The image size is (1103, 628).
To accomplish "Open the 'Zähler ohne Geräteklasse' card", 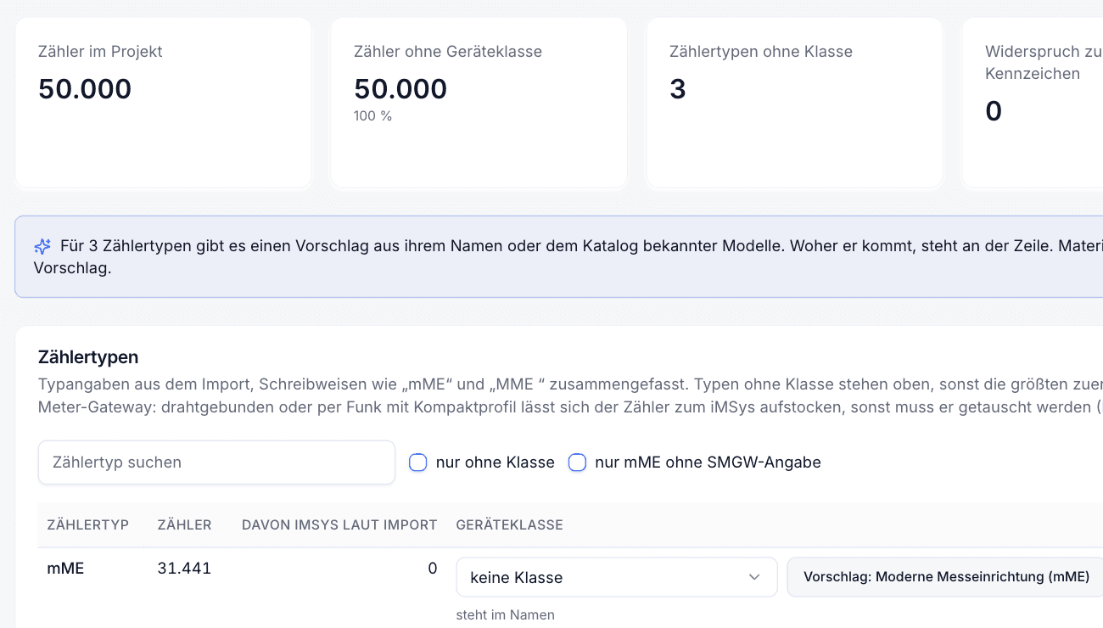I will pos(479,103).
